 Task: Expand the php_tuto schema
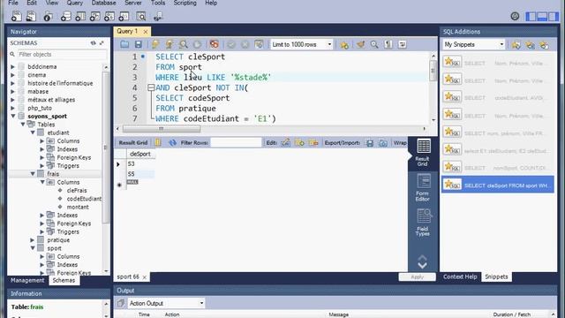[12, 108]
